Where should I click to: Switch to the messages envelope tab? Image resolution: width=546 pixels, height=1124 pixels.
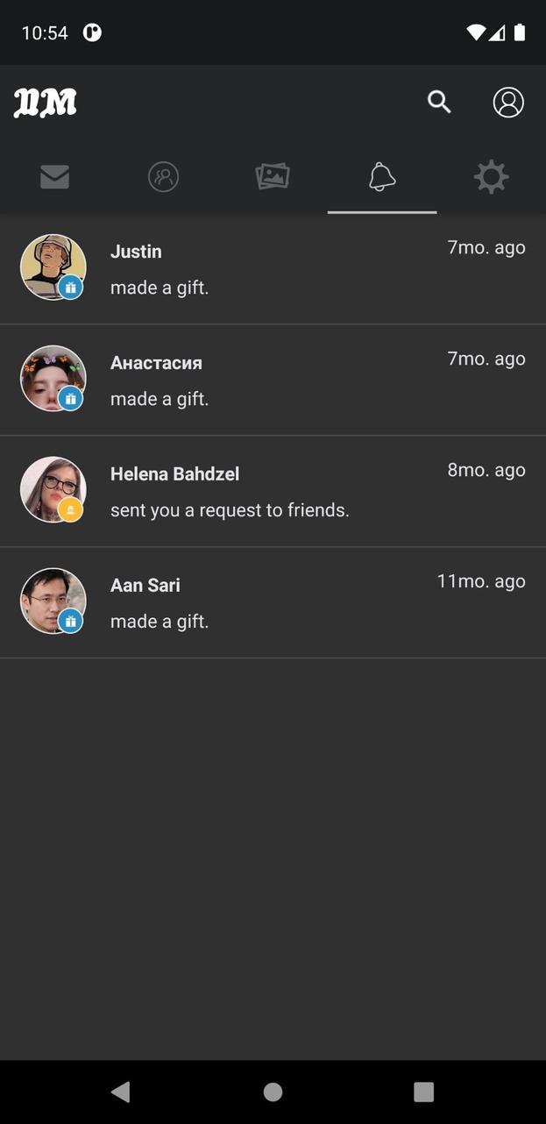point(54,176)
